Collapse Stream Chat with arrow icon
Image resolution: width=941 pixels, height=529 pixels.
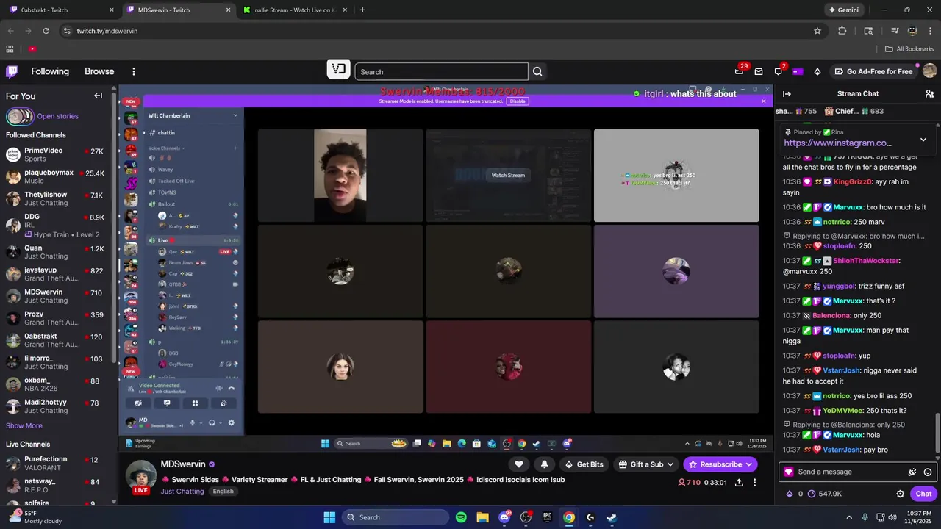(x=787, y=93)
